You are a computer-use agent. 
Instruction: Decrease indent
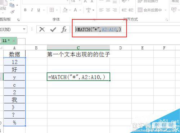pos(124,10)
